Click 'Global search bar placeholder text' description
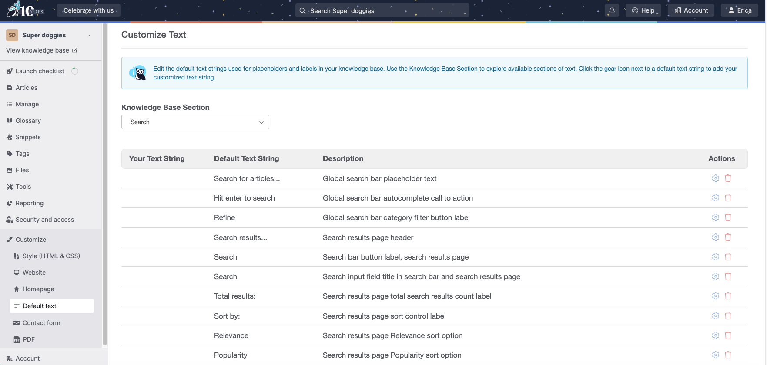This screenshot has width=767, height=365. 379,178
